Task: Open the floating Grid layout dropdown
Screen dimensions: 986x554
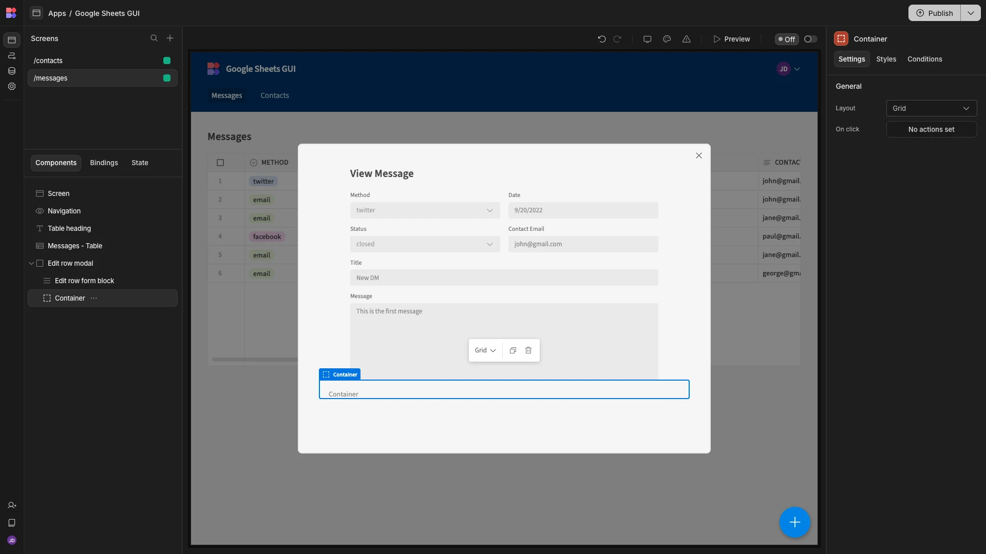Action: 485,350
